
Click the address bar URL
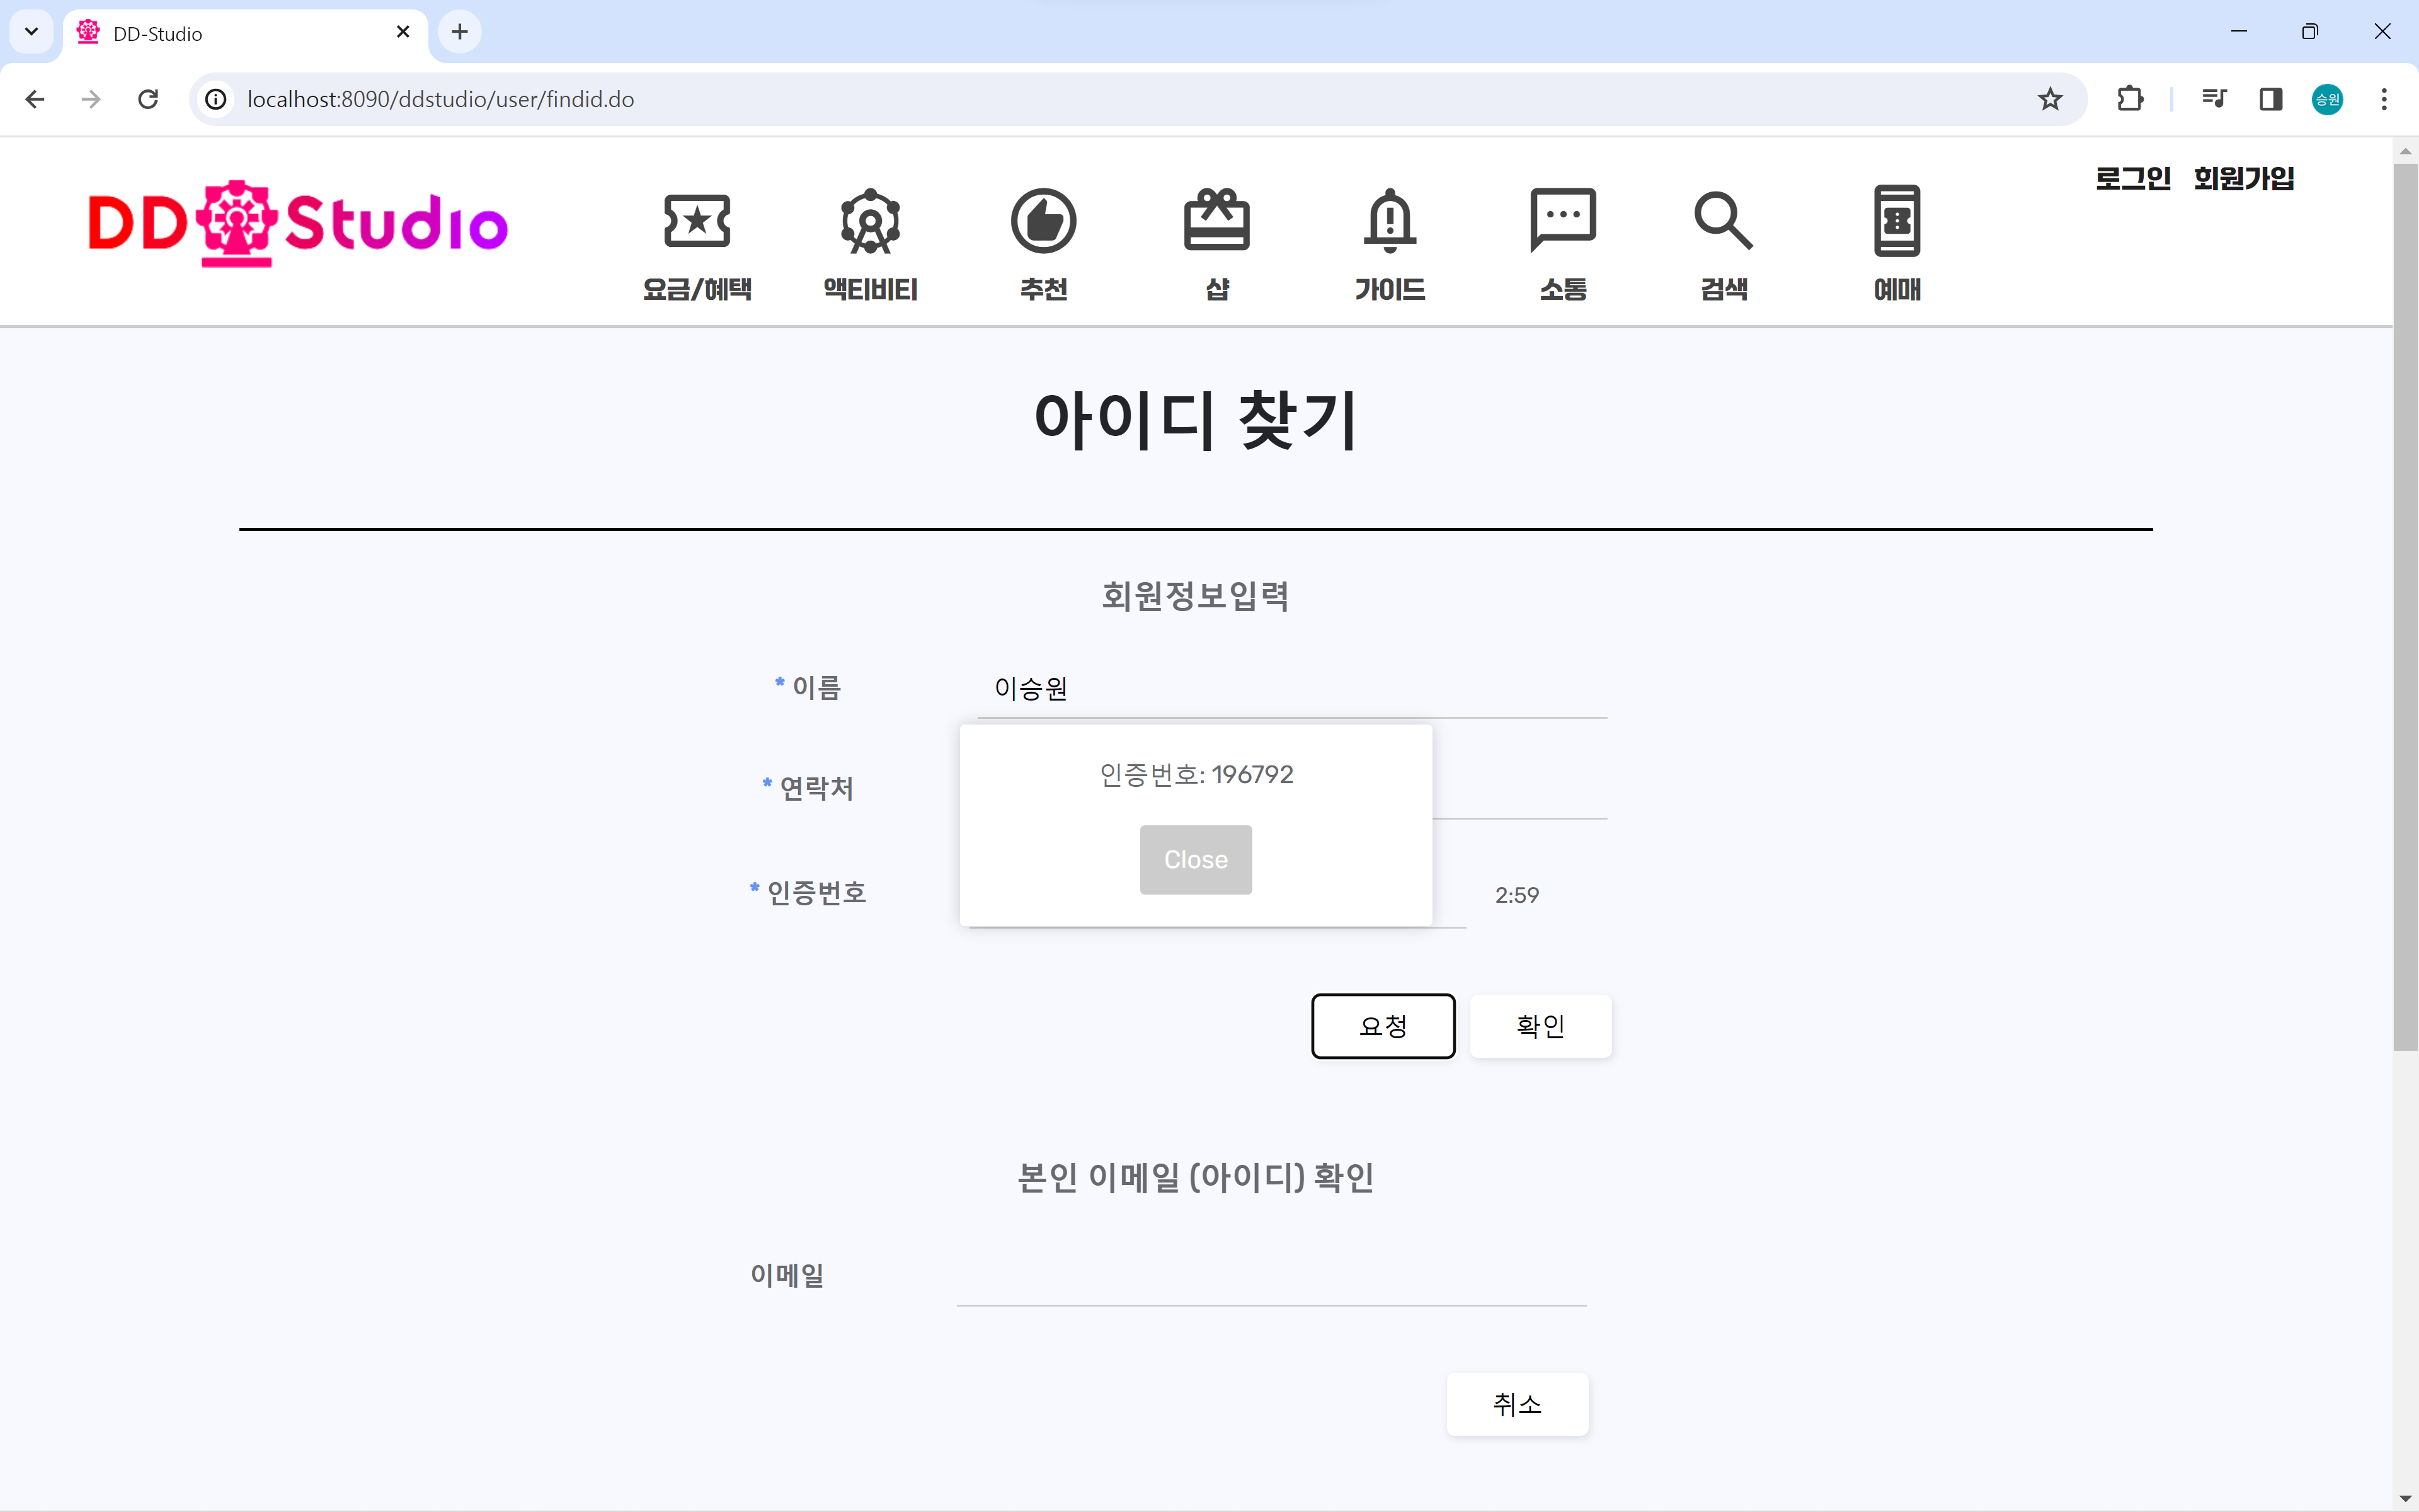coord(441,99)
